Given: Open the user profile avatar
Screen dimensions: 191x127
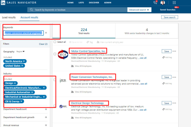Looking at the screenshot, I should (x=163, y=3).
